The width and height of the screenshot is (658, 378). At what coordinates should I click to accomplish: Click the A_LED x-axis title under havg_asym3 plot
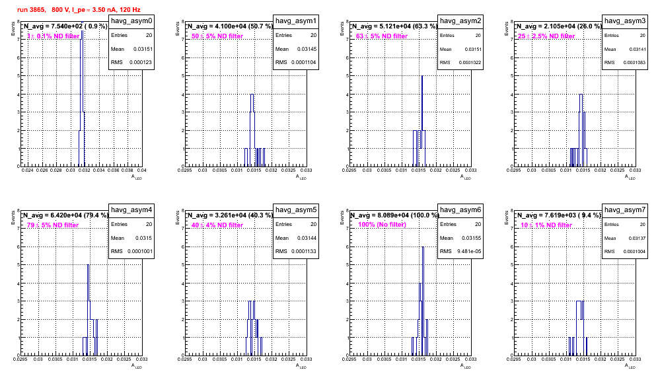click(630, 177)
